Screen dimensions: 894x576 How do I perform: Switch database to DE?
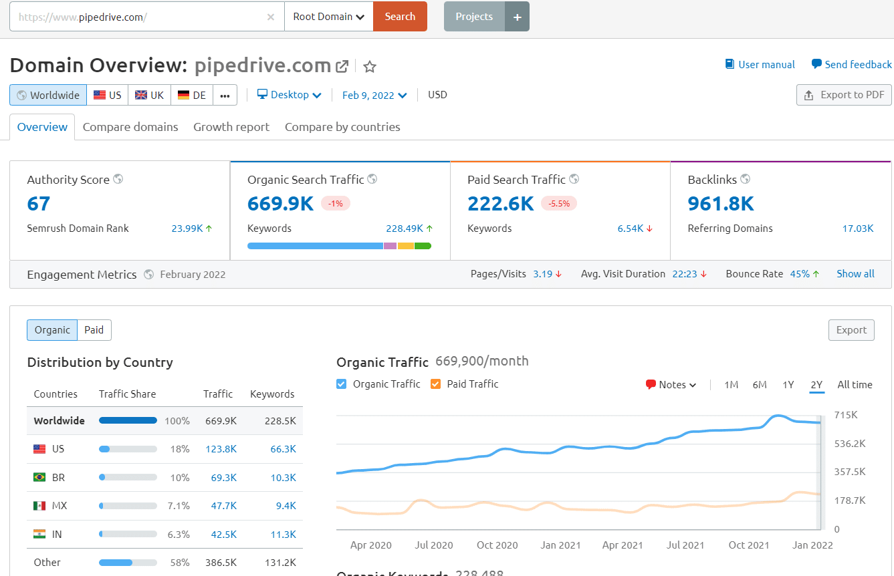[192, 95]
